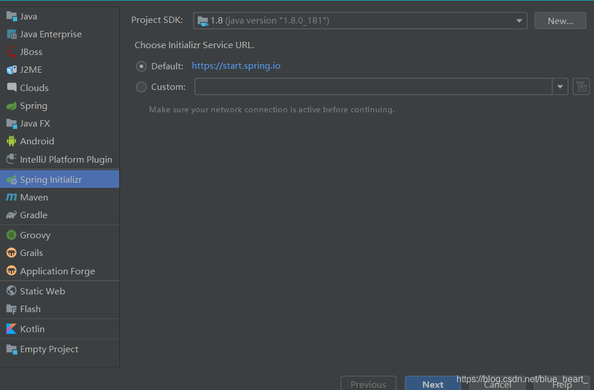Expand the Custom URL history dropdown
The image size is (594, 390).
[x=560, y=86]
